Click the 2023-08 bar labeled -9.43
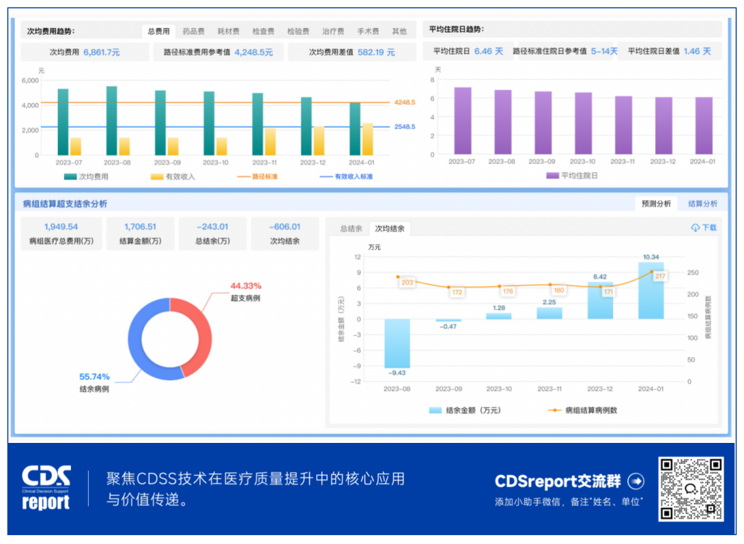Screen dimensions: 744x544 [x=397, y=344]
